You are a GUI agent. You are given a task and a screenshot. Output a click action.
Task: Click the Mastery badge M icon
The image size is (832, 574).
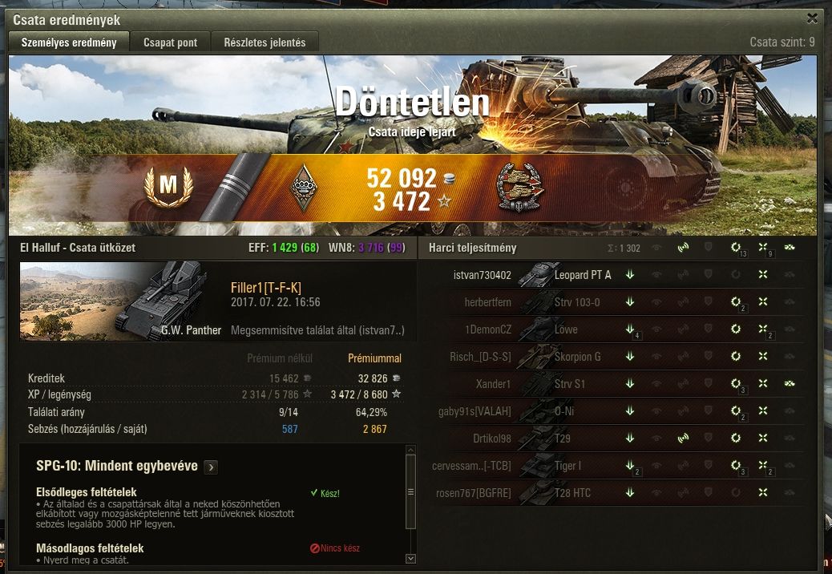(168, 186)
